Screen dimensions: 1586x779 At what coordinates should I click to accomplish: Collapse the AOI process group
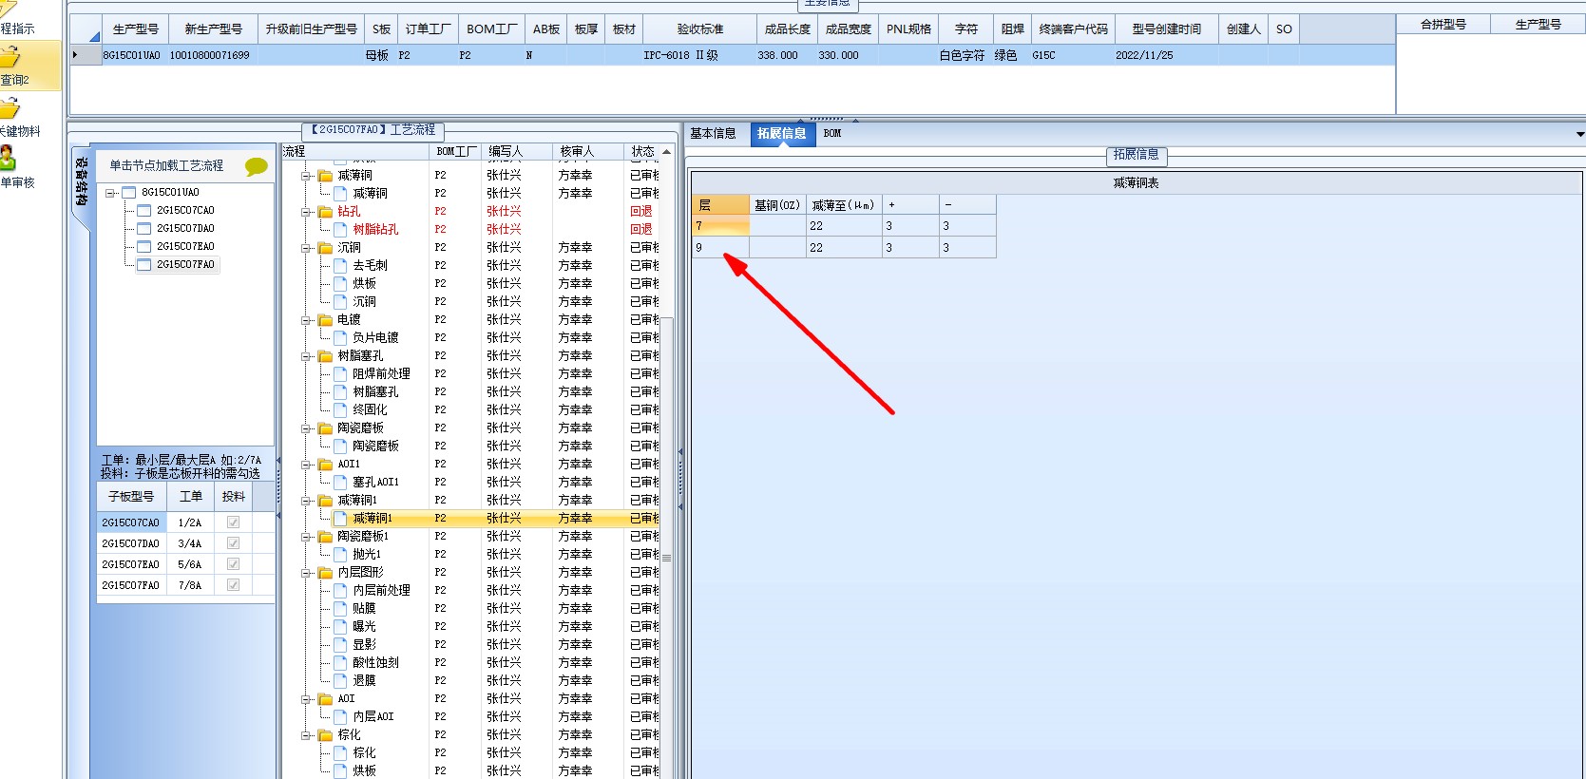pyautogui.click(x=307, y=698)
